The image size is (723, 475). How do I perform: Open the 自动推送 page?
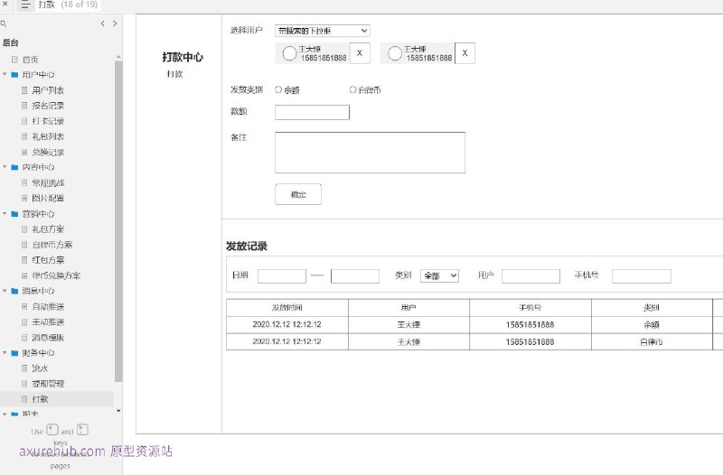48,306
